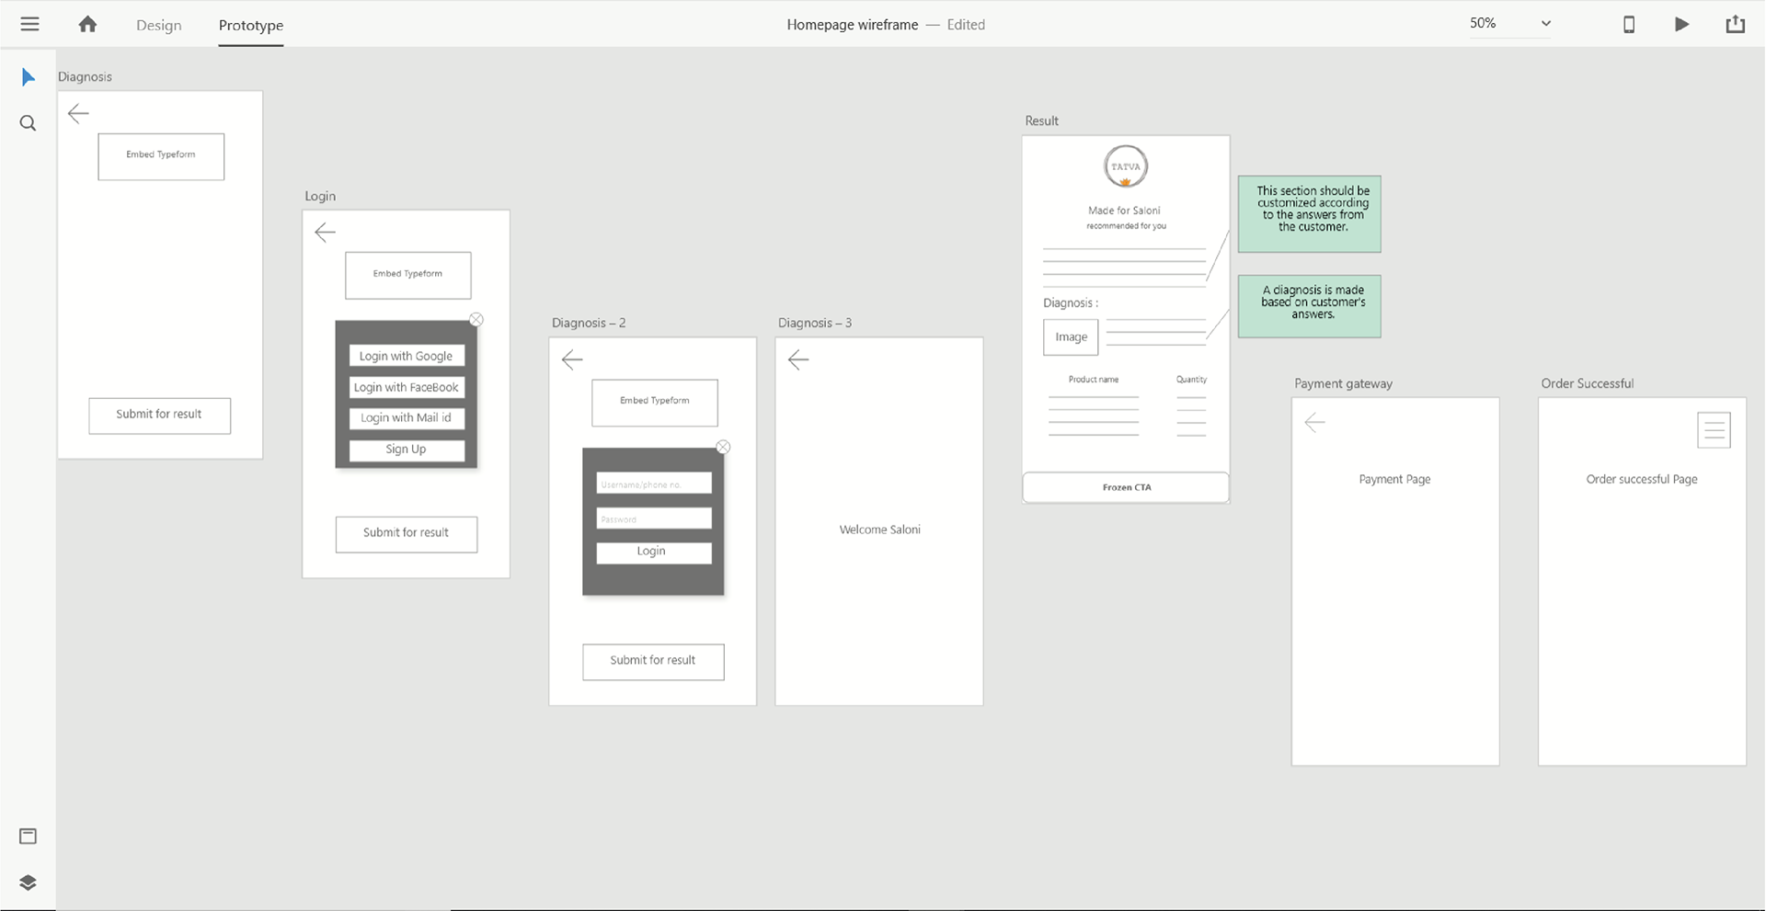Open the 50% zoom dropdown
The height and width of the screenshot is (911, 1766).
(1509, 24)
